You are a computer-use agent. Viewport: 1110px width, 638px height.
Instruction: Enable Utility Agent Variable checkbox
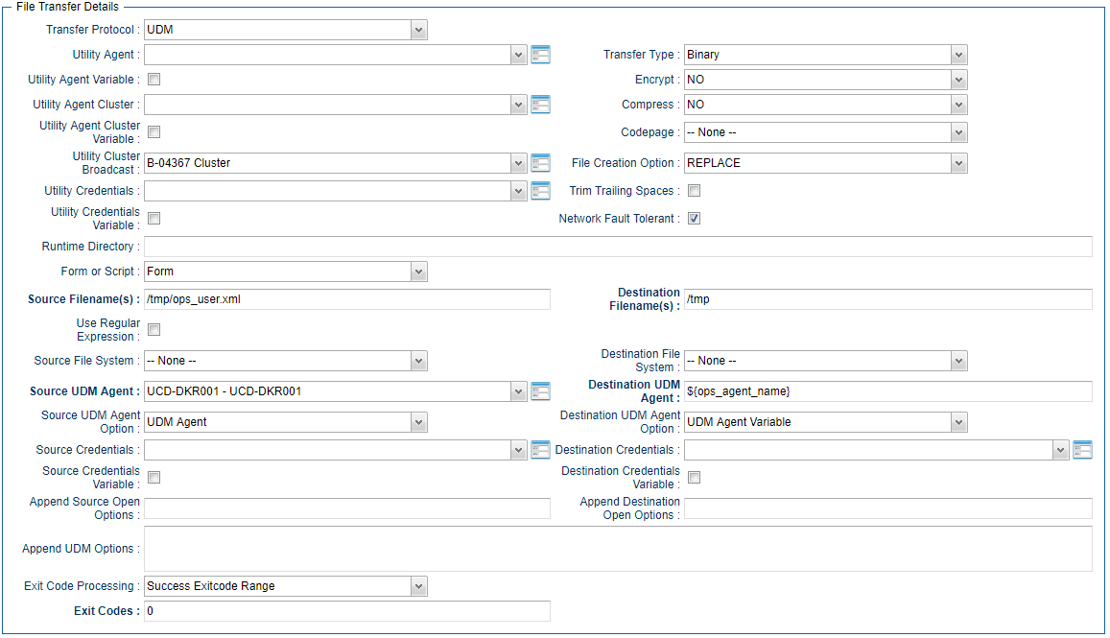(x=154, y=80)
